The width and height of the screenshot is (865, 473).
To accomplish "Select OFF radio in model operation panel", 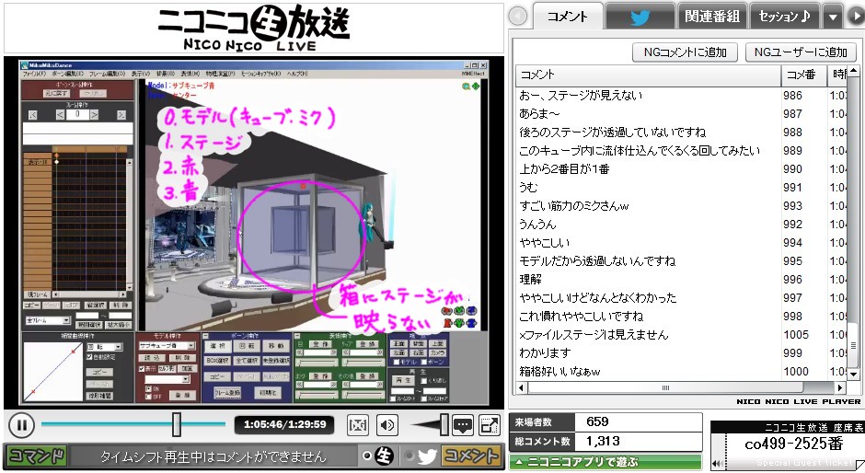I will pos(148,397).
